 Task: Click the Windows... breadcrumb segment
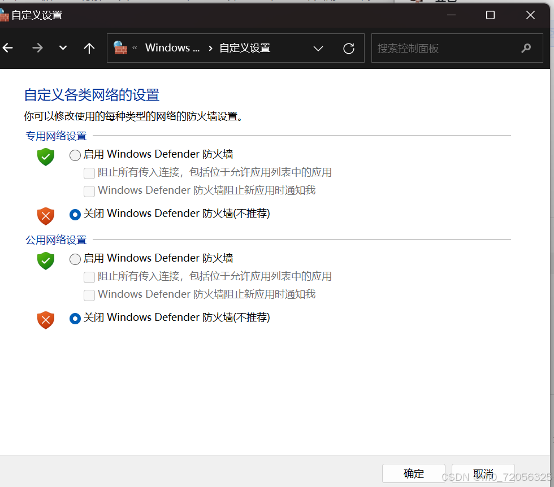pos(172,47)
